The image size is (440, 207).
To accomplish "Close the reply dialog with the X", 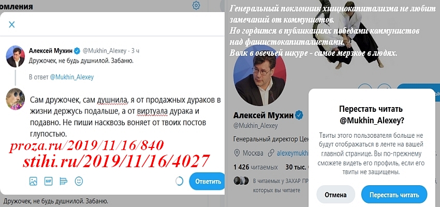I will tap(12, 25).
